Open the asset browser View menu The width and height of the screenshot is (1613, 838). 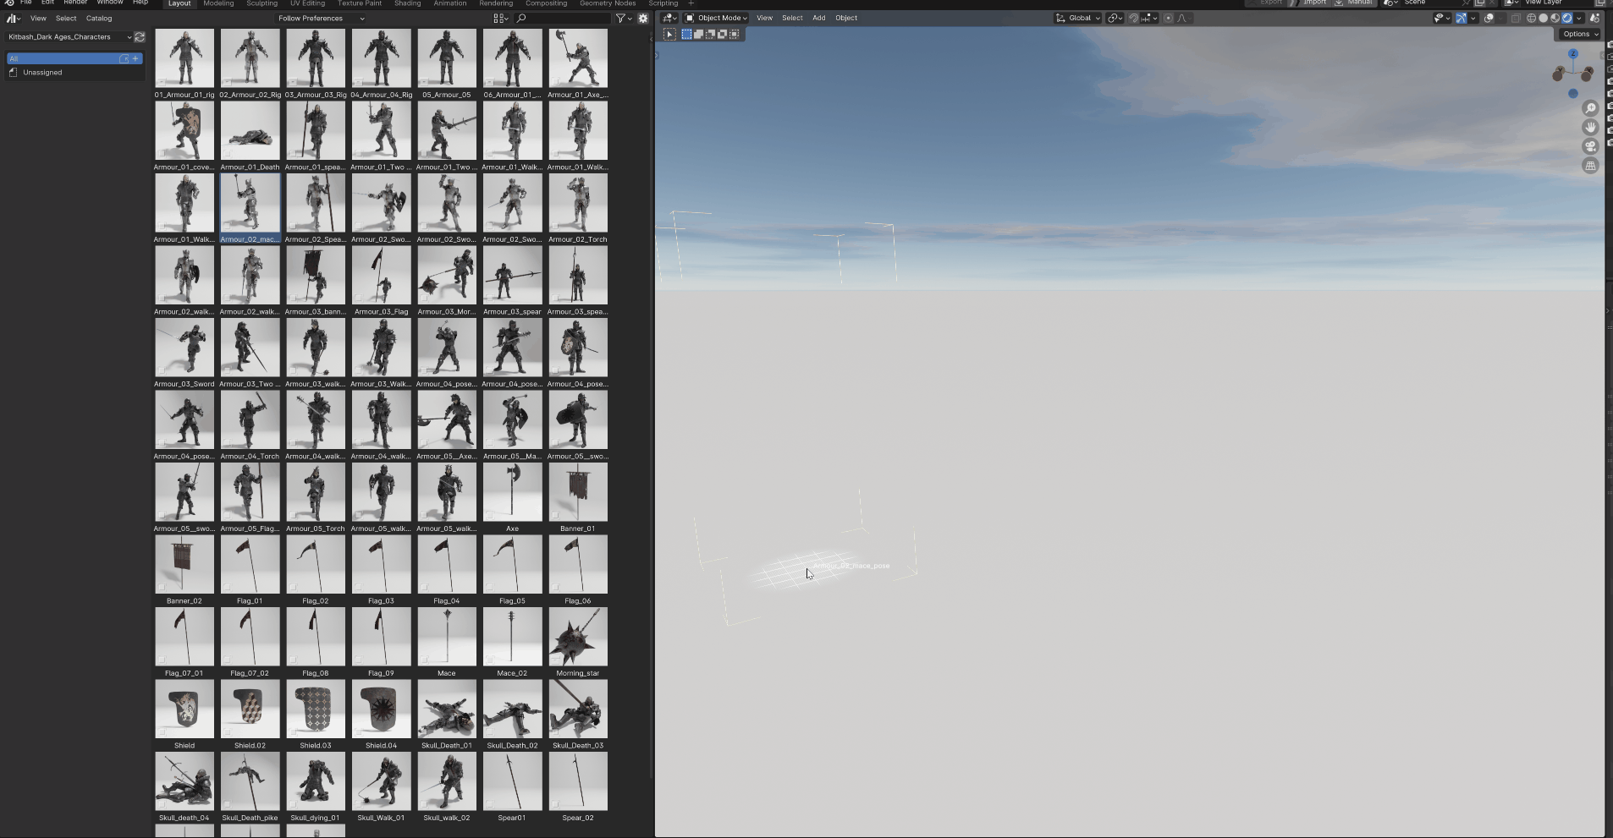click(38, 18)
